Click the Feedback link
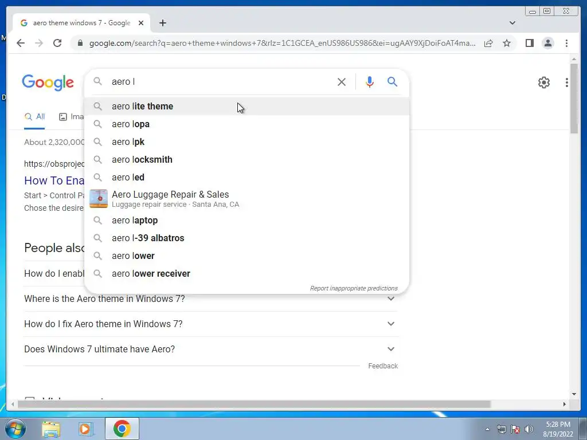This screenshot has width=587, height=440. [383, 366]
